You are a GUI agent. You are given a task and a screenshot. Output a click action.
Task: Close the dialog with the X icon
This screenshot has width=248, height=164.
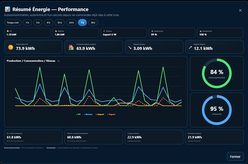tap(240, 10)
